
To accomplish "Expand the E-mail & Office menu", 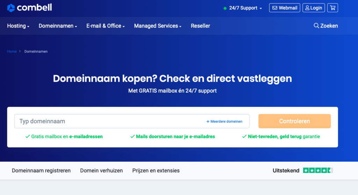I will [x=106, y=26].
